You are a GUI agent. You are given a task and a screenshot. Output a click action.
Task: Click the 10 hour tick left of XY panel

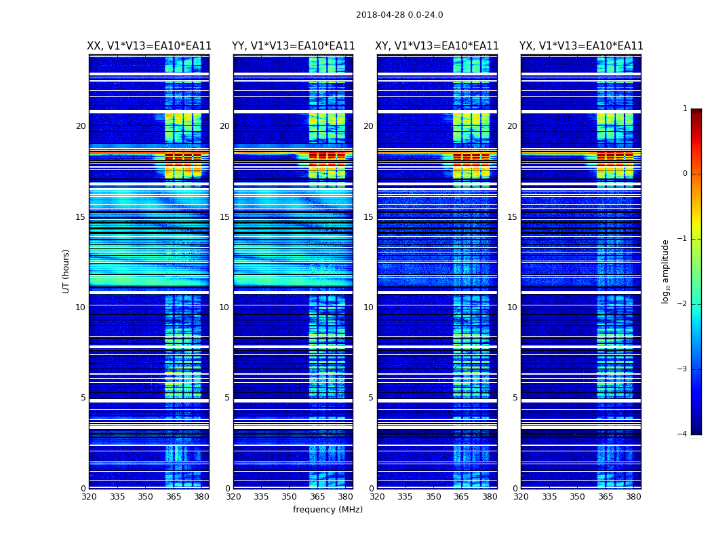(x=368, y=307)
